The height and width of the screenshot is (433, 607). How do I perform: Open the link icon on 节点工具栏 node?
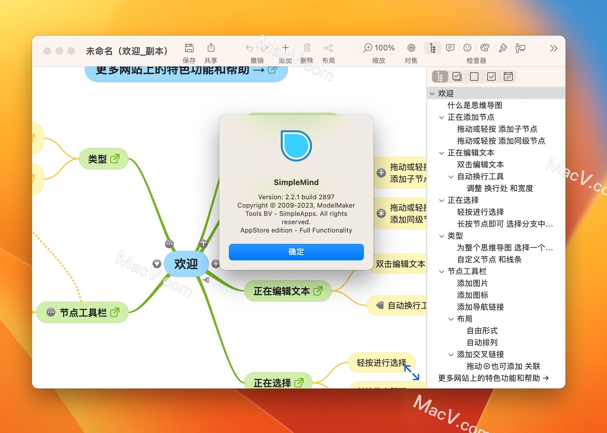pos(115,312)
